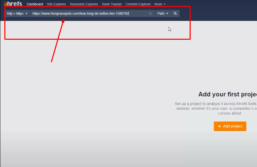
Task: Open the Path mode dropdown
Action: point(163,13)
